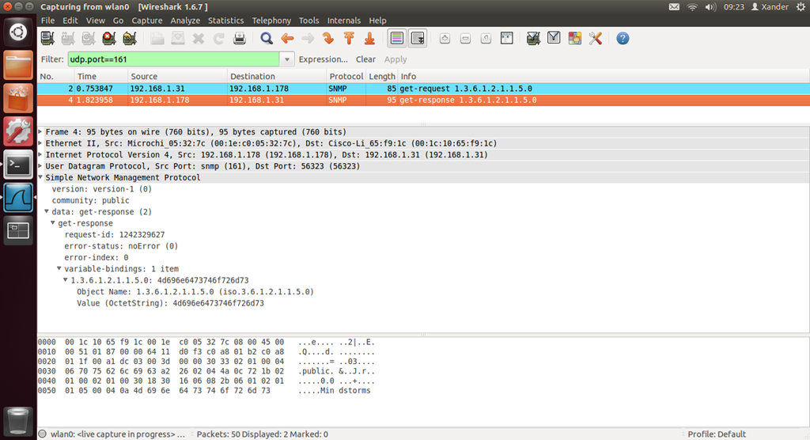Open a capture file
The width and height of the screenshot is (810, 440).
pos(157,38)
